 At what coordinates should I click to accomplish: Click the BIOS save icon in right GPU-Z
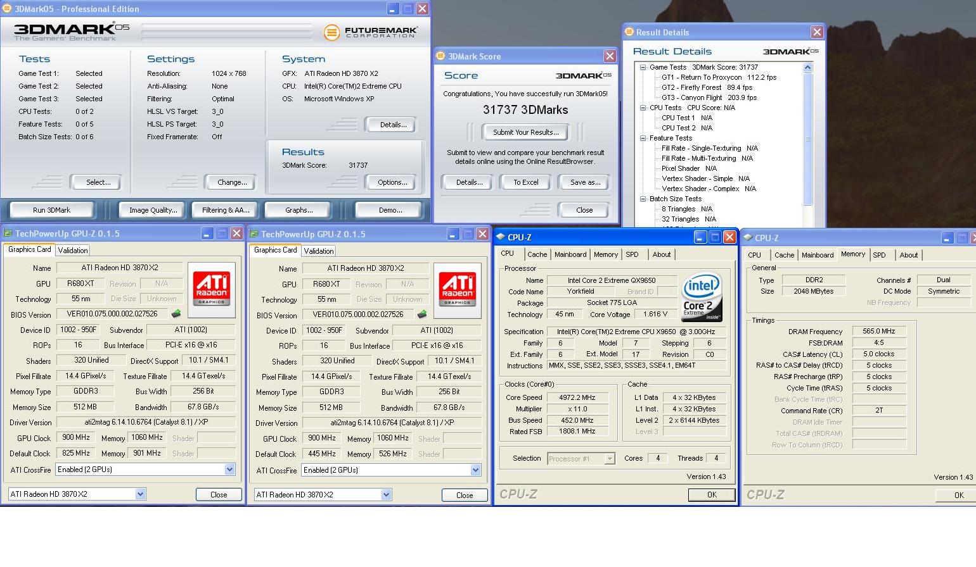point(422,314)
